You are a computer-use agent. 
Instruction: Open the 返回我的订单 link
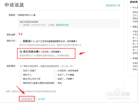click(x=113, y=5)
